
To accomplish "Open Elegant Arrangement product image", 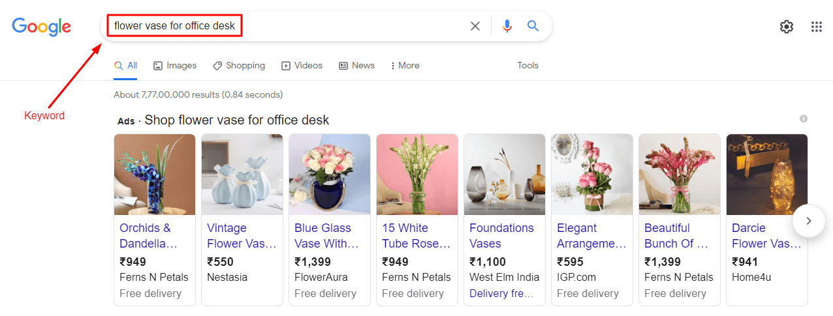I will point(592,175).
